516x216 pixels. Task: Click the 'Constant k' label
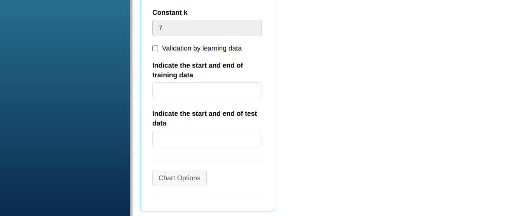click(170, 12)
